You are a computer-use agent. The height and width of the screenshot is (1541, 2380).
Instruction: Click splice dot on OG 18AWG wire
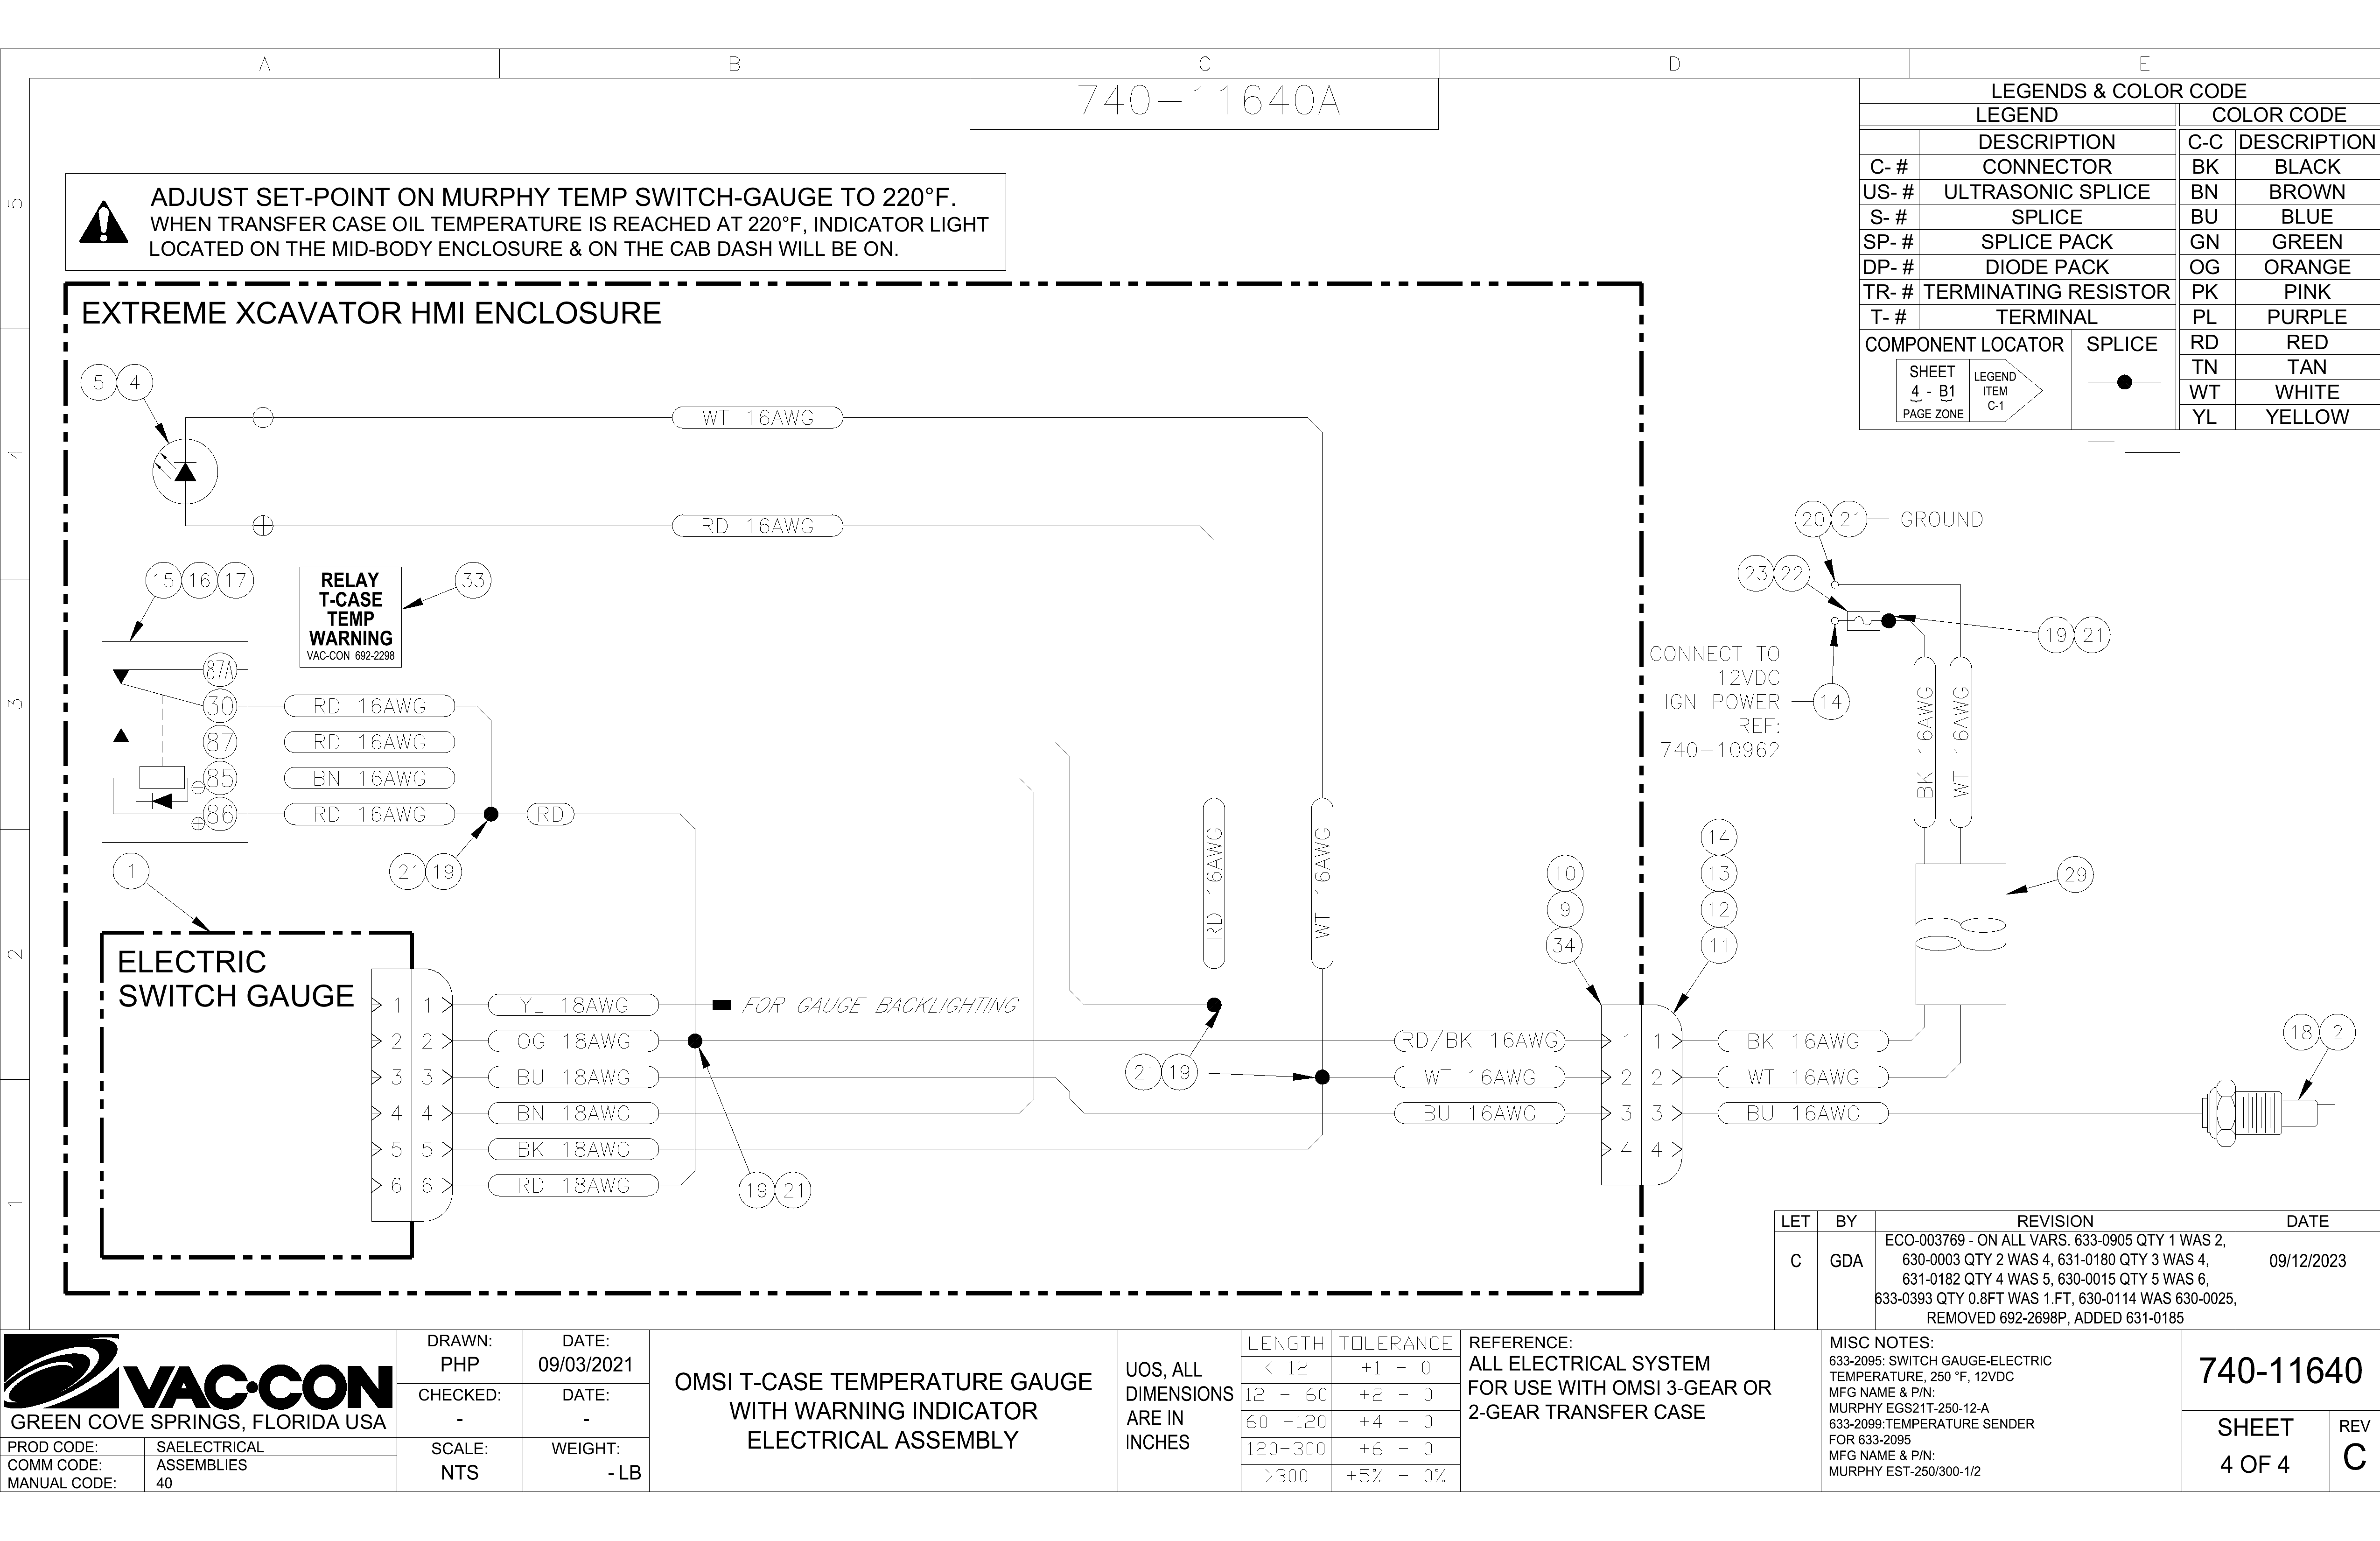point(695,1041)
